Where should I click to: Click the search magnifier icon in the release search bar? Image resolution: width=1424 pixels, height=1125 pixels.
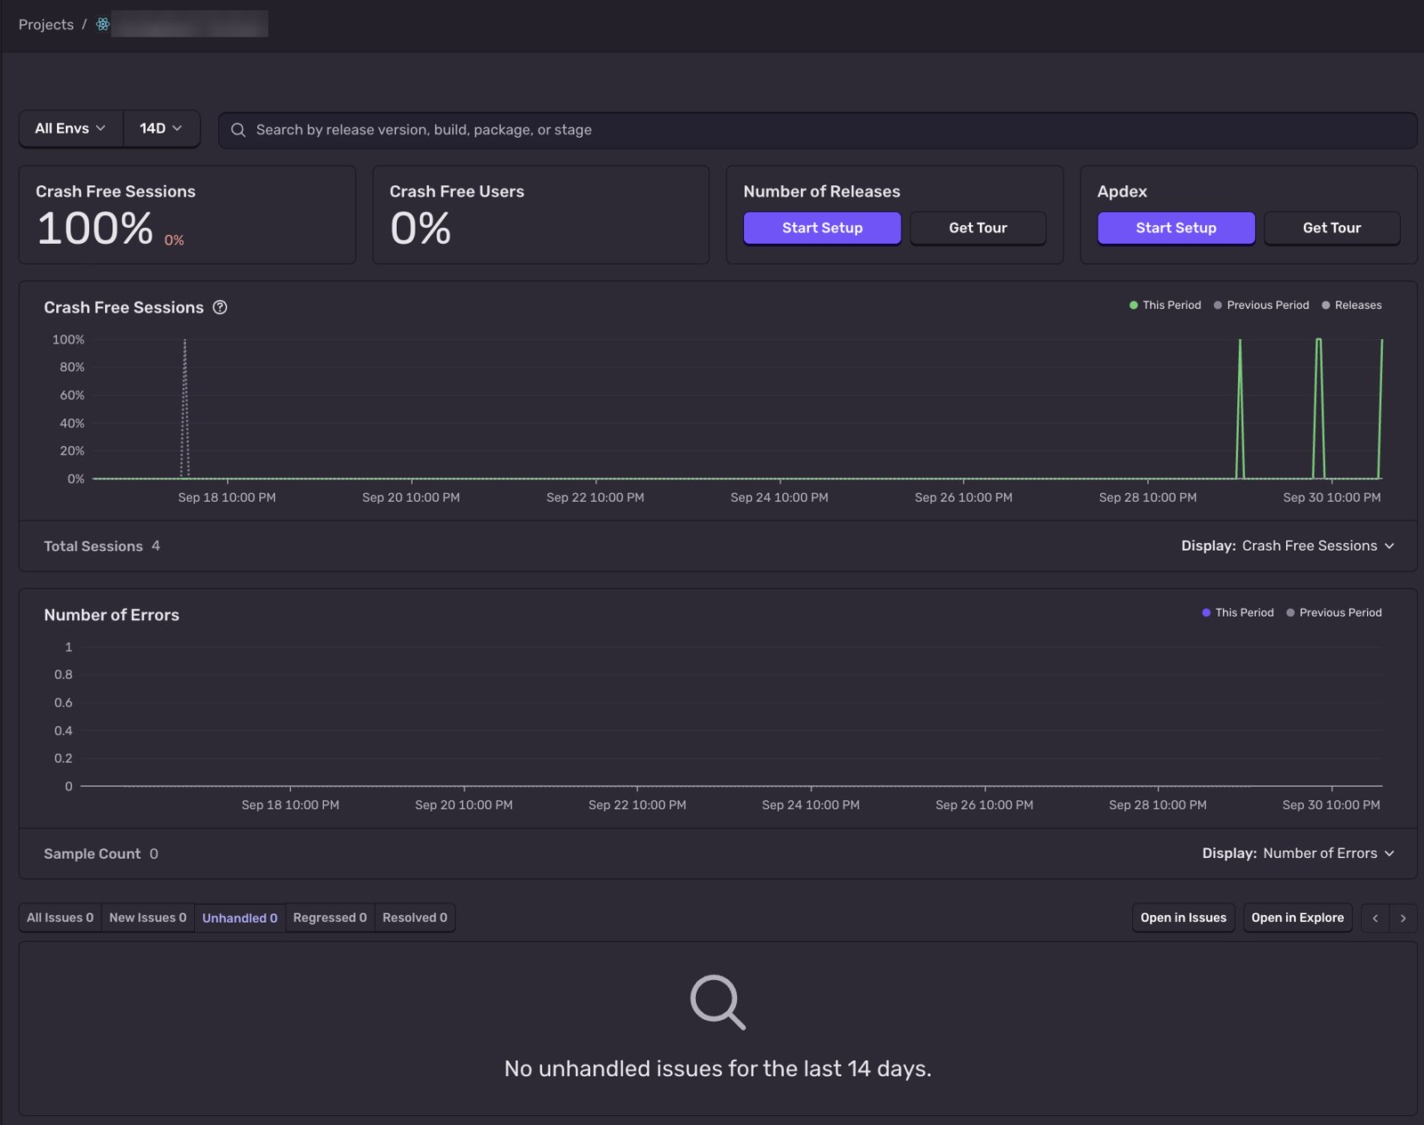(x=238, y=130)
